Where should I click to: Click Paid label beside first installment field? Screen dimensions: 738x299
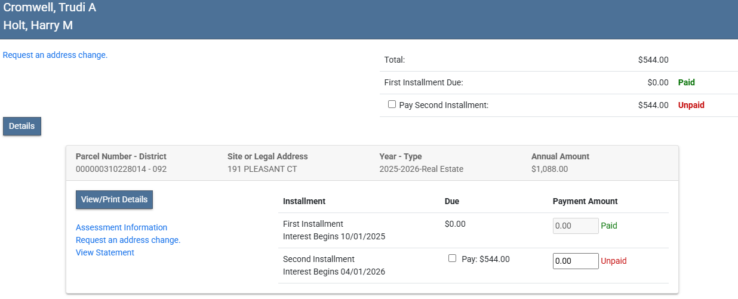pos(609,226)
